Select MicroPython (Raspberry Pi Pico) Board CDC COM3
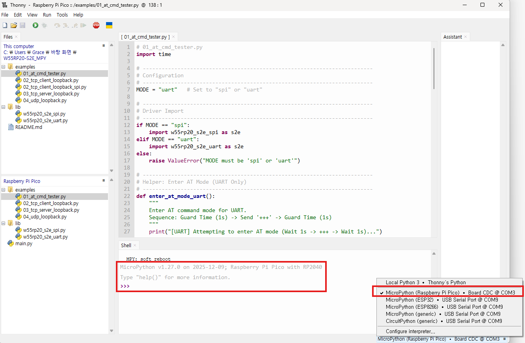The image size is (525, 343). pos(450,293)
